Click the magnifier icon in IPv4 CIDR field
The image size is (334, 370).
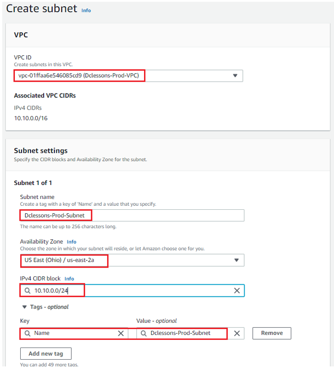(x=27, y=291)
